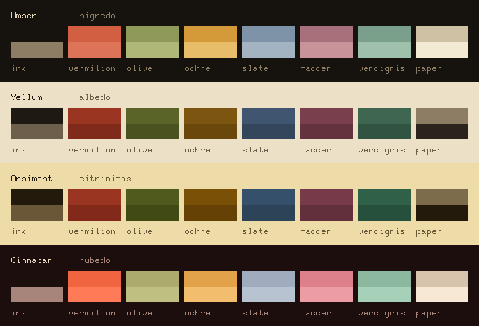This screenshot has height=326, width=479.
Task: Click the nigredo subtitle text
Action: 97,16
